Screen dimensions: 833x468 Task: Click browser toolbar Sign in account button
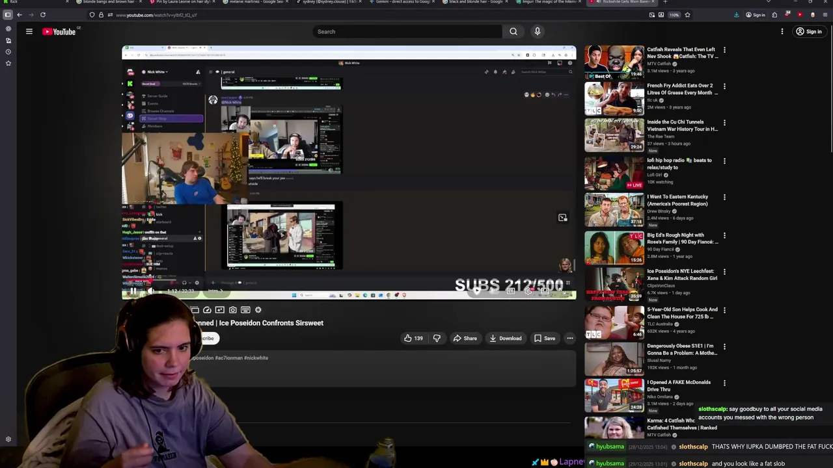[756, 14]
